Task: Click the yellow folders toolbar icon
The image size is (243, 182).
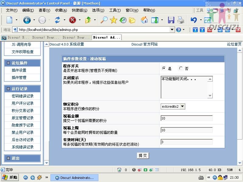Action: point(132,20)
